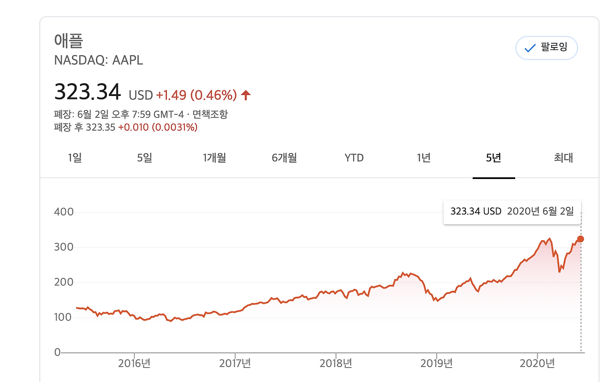Click the blue checkmark icon inside 팔로잉 button
The image size is (614, 382).
pos(529,48)
